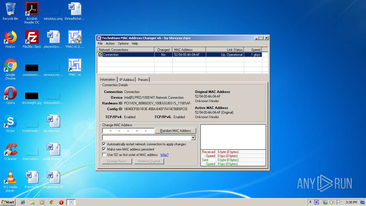
Task: Open lfrench.rtf document icon
Action: point(32,180)
